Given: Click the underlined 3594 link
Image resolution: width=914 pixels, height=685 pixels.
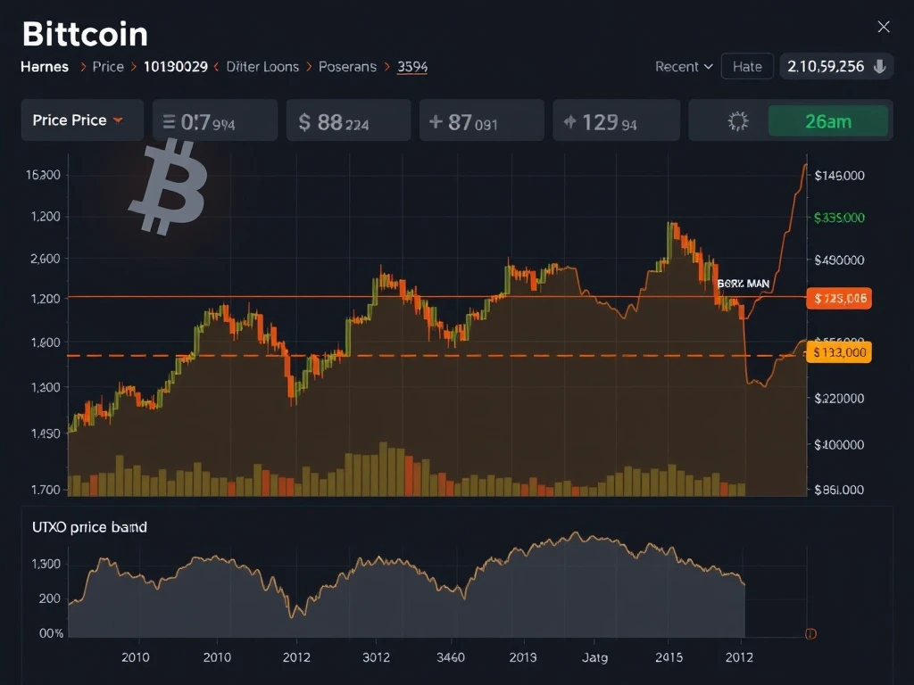Looking at the screenshot, I should click(412, 67).
